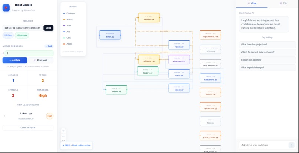Switch to the Chat tab
Viewport: 299px width, 153px height.
(252, 3)
